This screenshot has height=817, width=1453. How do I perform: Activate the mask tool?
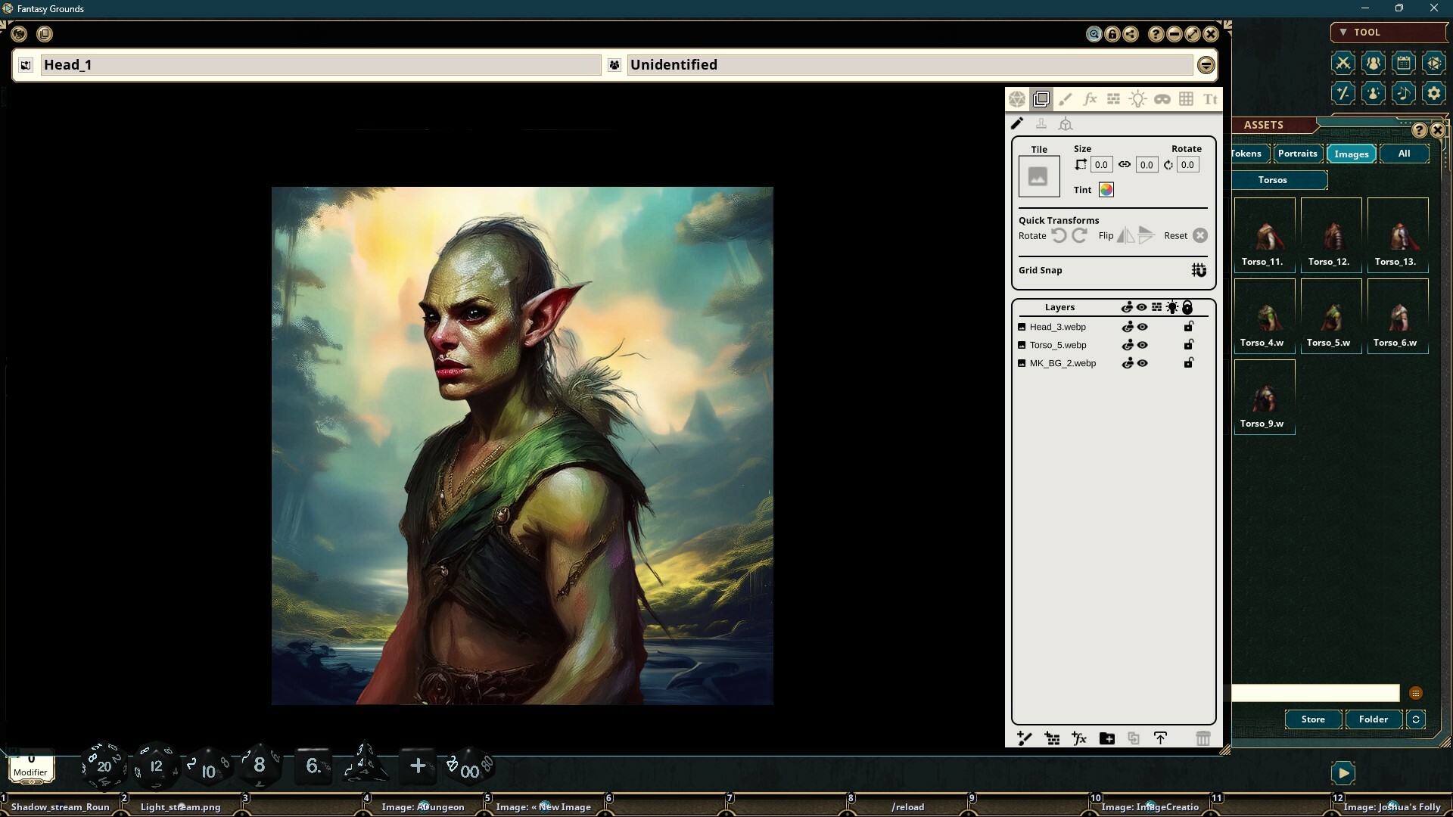click(1162, 99)
